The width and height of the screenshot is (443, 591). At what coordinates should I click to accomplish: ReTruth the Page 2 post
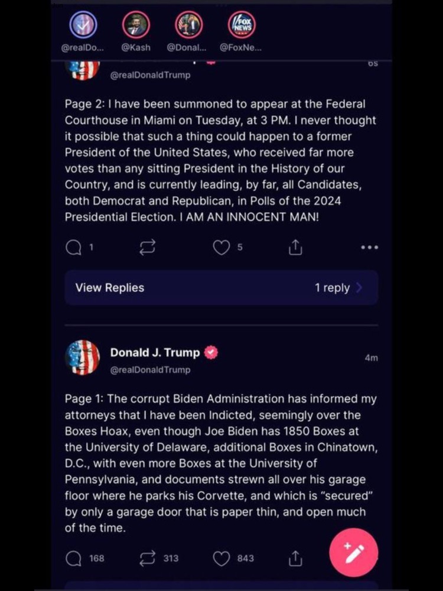[147, 248]
